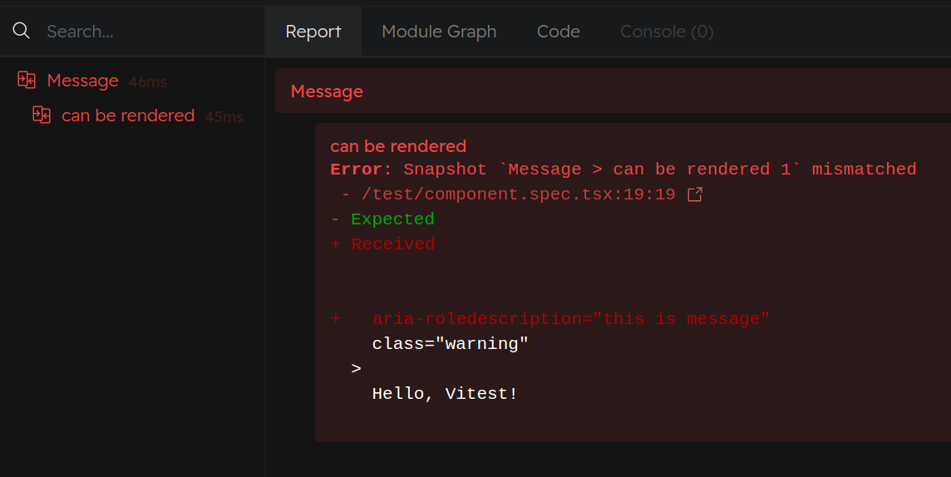Open the /test/component.spec.tsx:19:19 file link
The width and height of the screenshot is (951, 477).
pos(518,194)
